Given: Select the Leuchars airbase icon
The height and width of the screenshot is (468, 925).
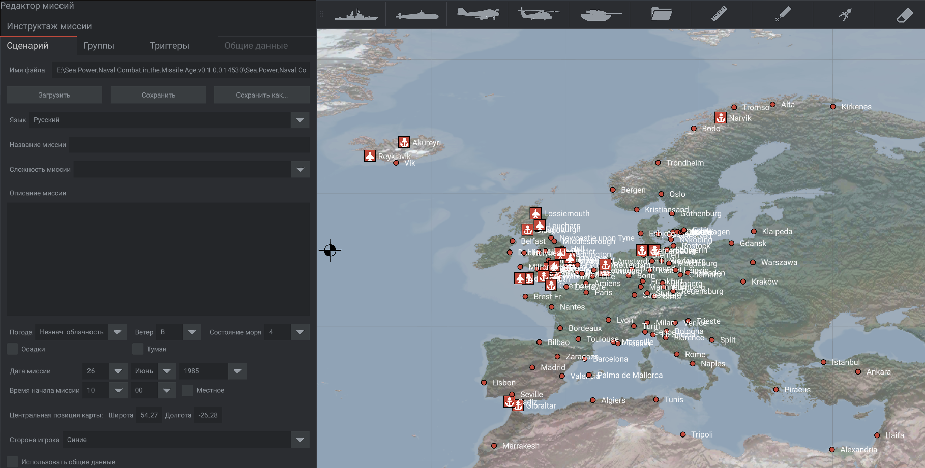Looking at the screenshot, I should tap(540, 225).
